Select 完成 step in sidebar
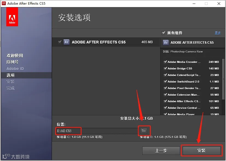Viewport: 226px width, 161px height. [x=10, y=88]
